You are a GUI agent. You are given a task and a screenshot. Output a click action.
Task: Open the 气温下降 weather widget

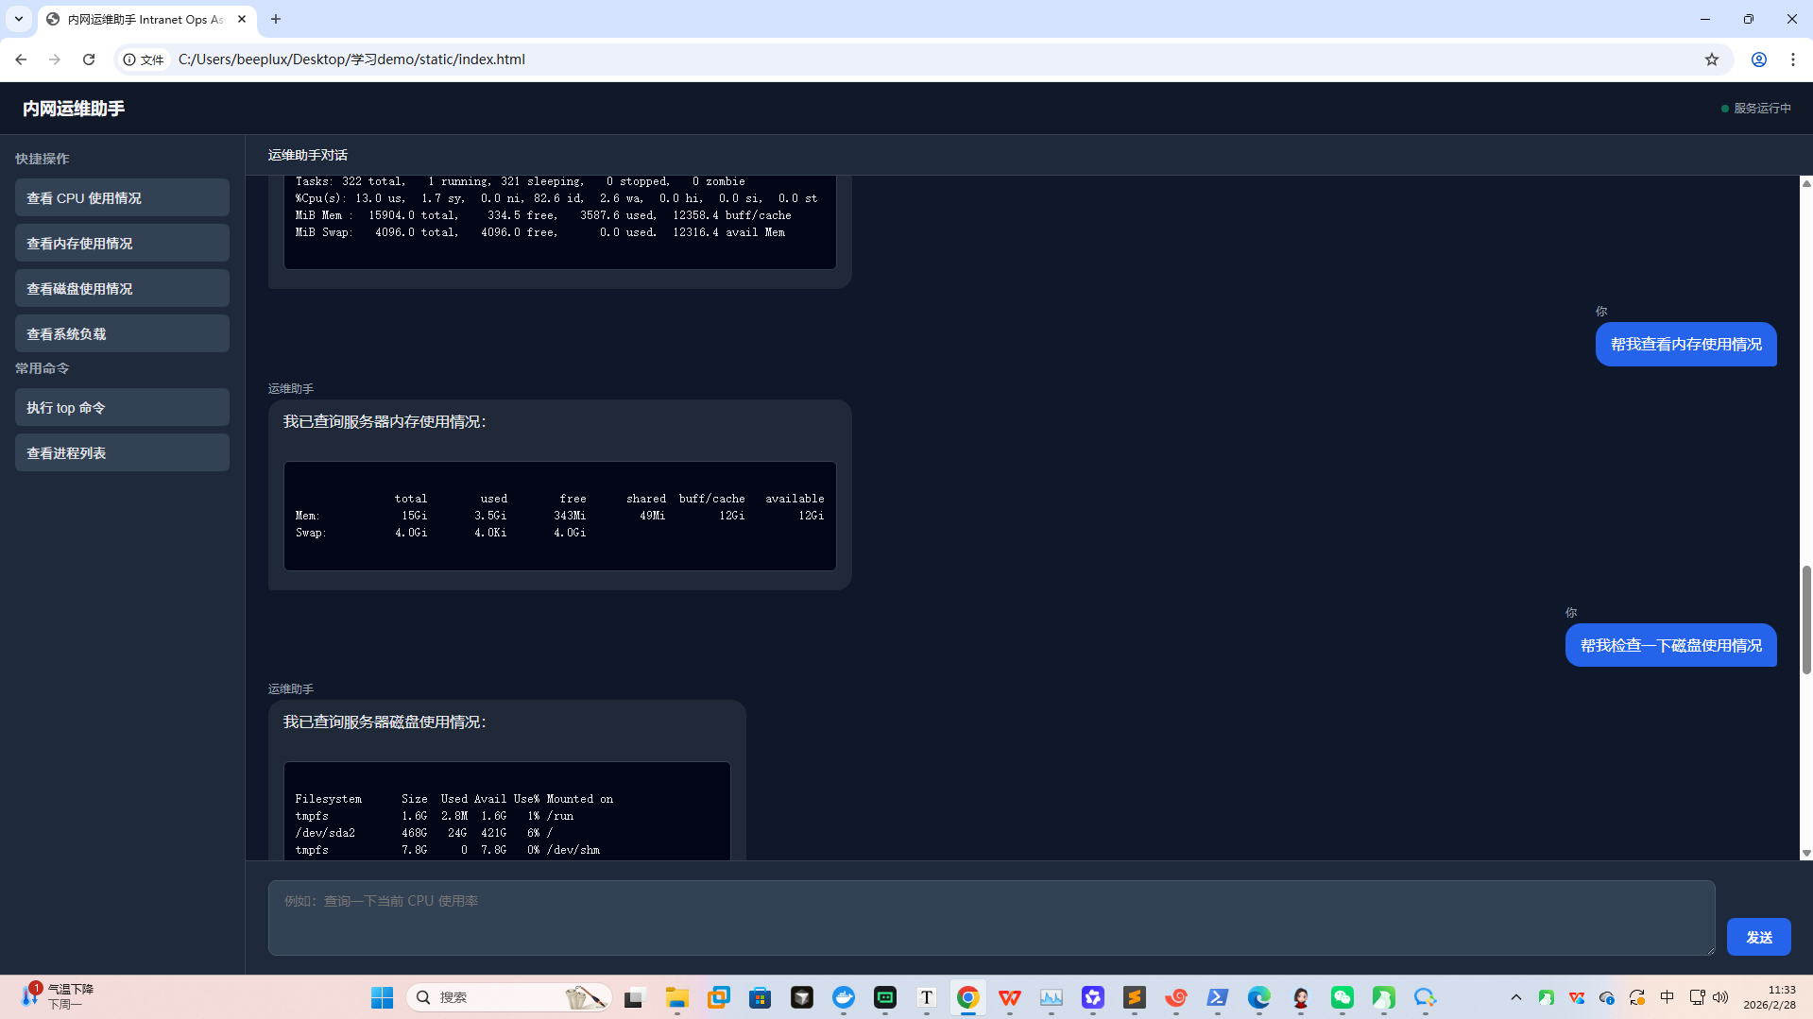coord(59,996)
